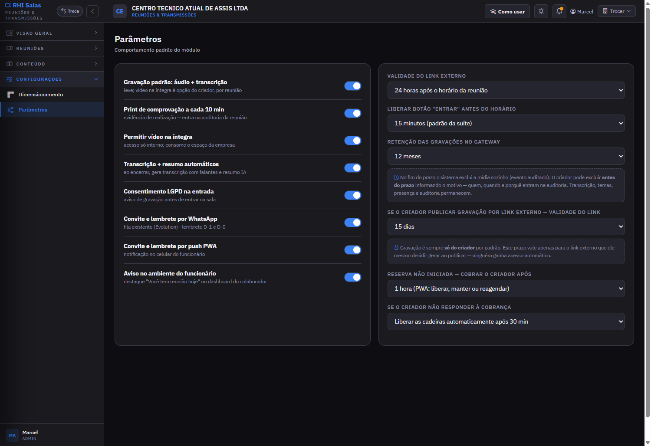Expand the 15 dias link validity dropdown
Screen dimensions: 651x446
(506, 226)
